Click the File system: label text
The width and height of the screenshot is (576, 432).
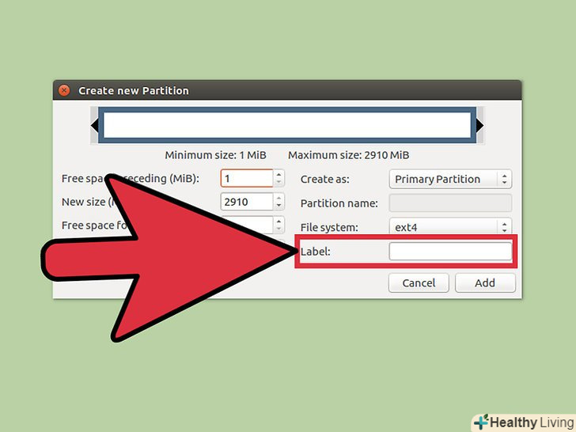coord(329,227)
